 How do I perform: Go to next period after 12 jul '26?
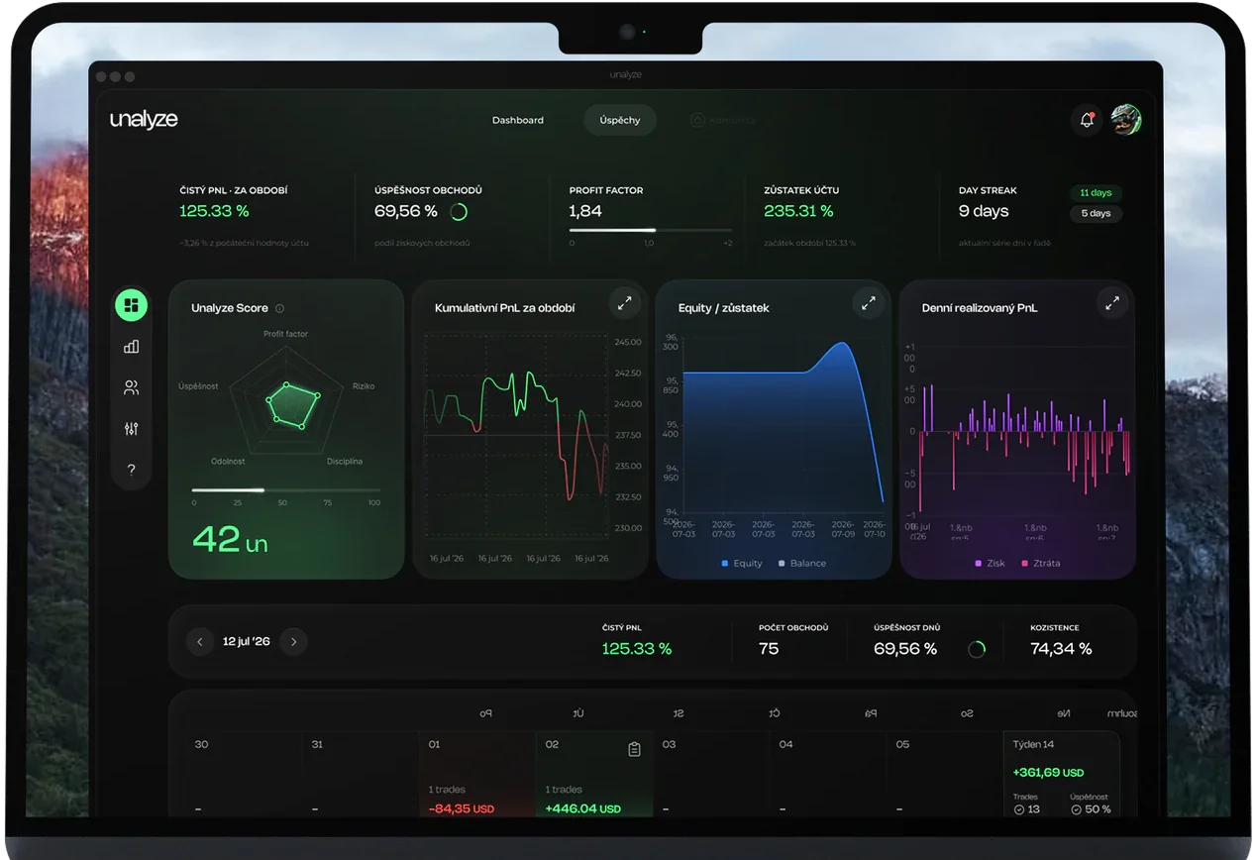tap(293, 642)
